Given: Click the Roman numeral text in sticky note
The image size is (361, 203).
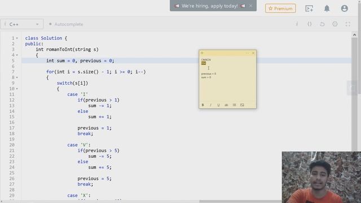Looking at the screenshot, I should [x=206, y=60].
